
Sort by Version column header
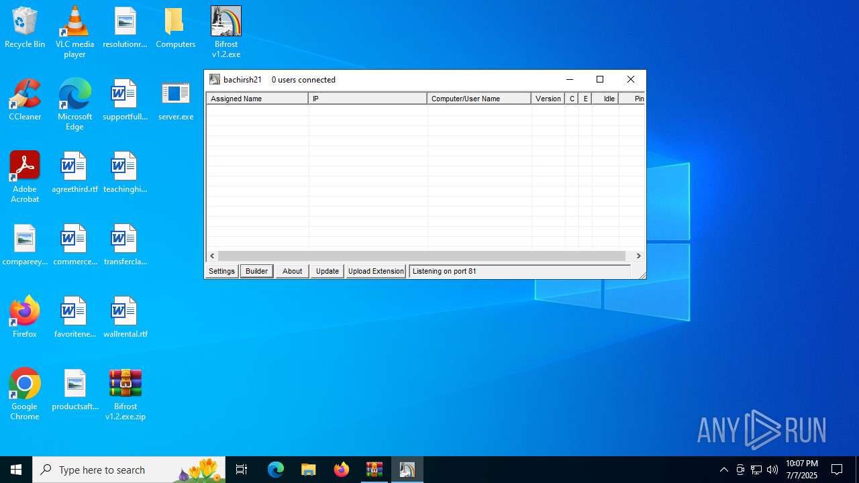point(548,99)
